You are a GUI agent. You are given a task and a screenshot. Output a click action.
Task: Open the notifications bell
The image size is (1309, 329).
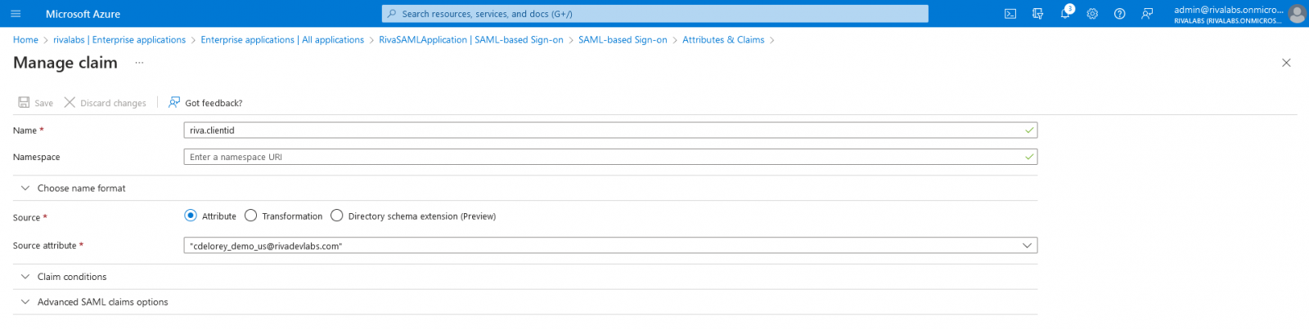point(1065,14)
